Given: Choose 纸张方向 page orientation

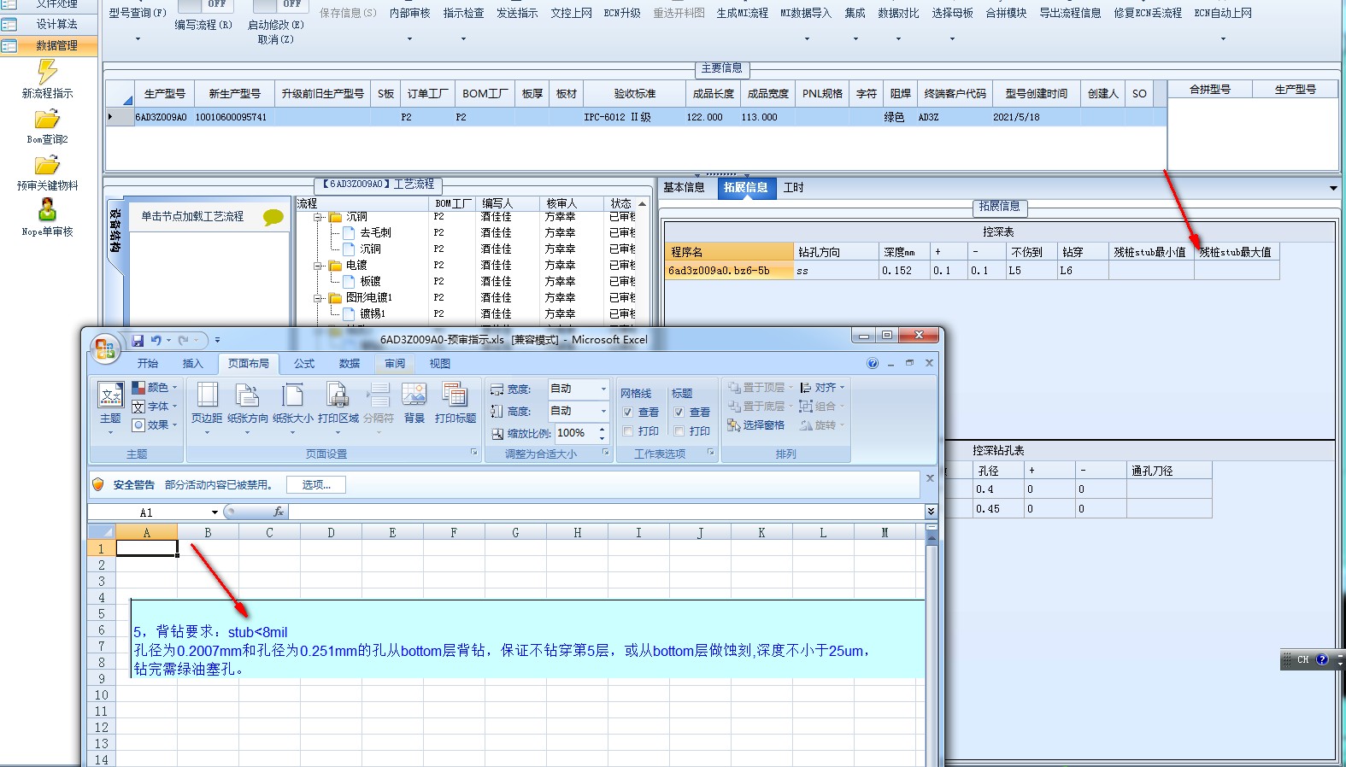Looking at the screenshot, I should (247, 408).
